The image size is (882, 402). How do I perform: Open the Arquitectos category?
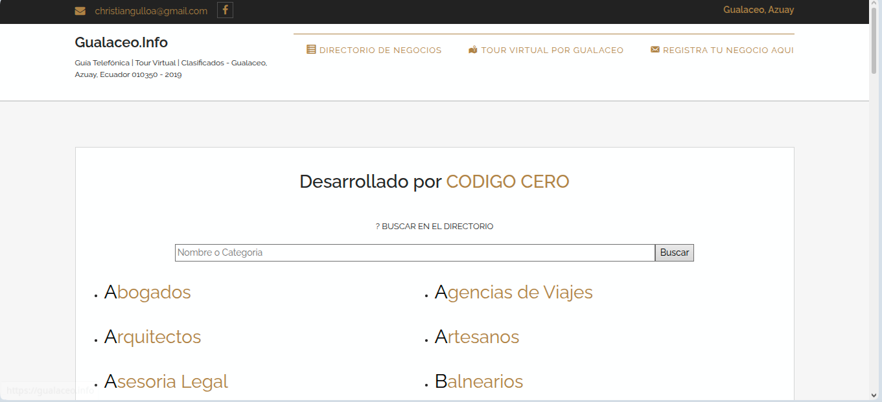tap(152, 337)
